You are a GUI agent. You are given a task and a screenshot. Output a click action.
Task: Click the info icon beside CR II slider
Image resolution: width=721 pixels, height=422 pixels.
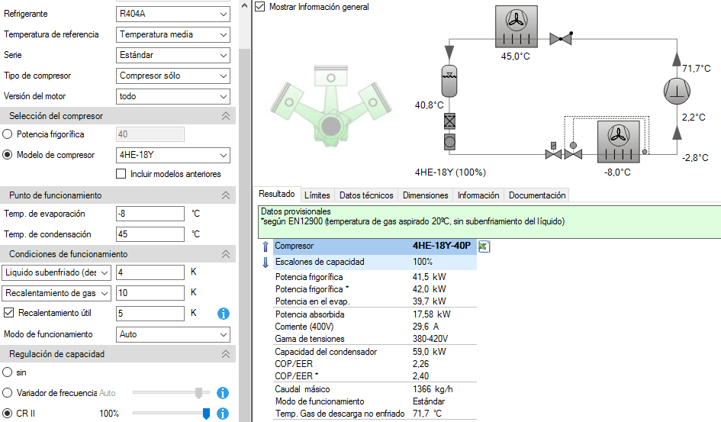[x=224, y=414]
